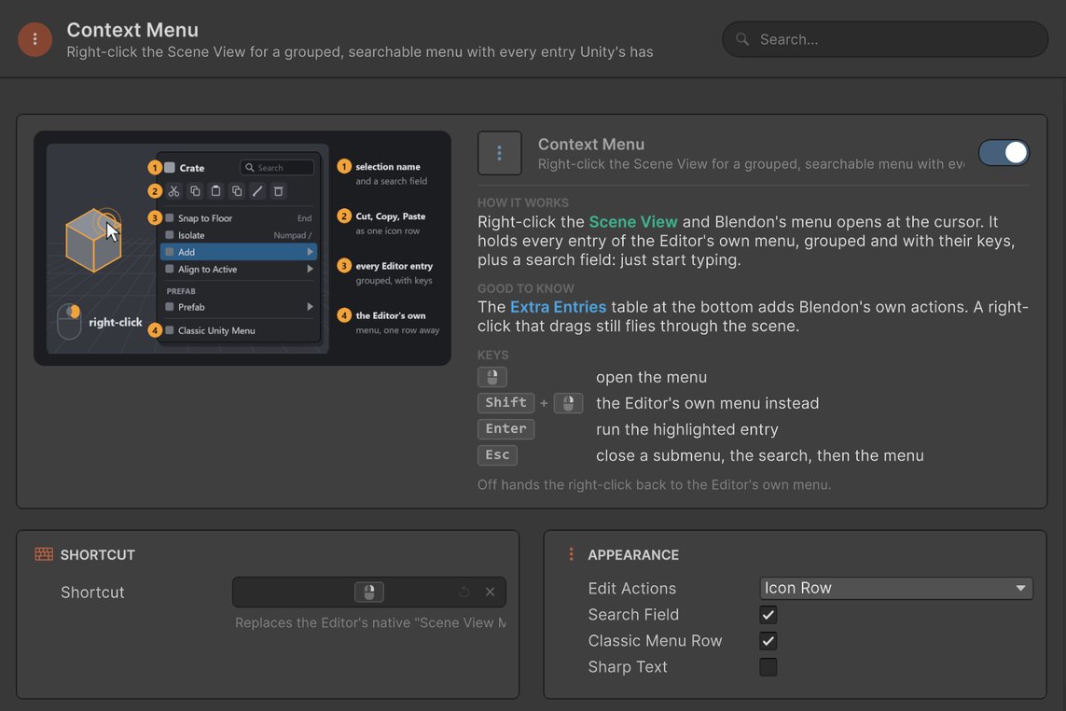The image size is (1066, 711).
Task: Click the 'APPEARANCE' section title
Action: pyautogui.click(x=633, y=554)
